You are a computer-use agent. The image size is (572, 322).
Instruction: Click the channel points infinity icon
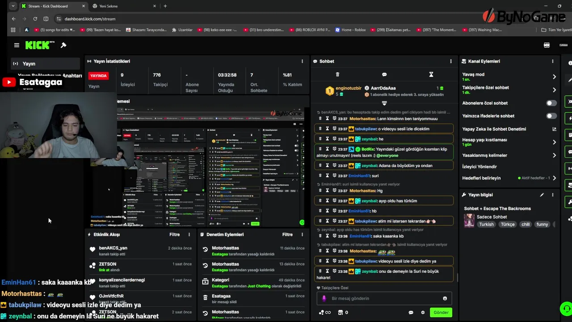point(325,312)
